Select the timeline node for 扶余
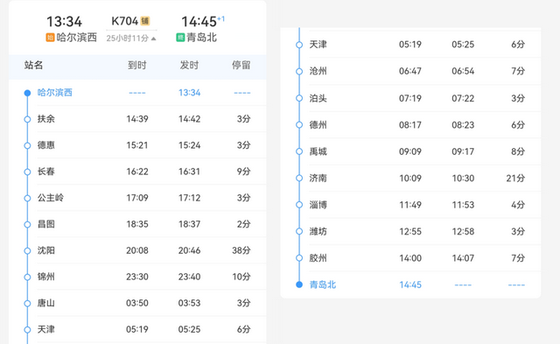 point(27,119)
